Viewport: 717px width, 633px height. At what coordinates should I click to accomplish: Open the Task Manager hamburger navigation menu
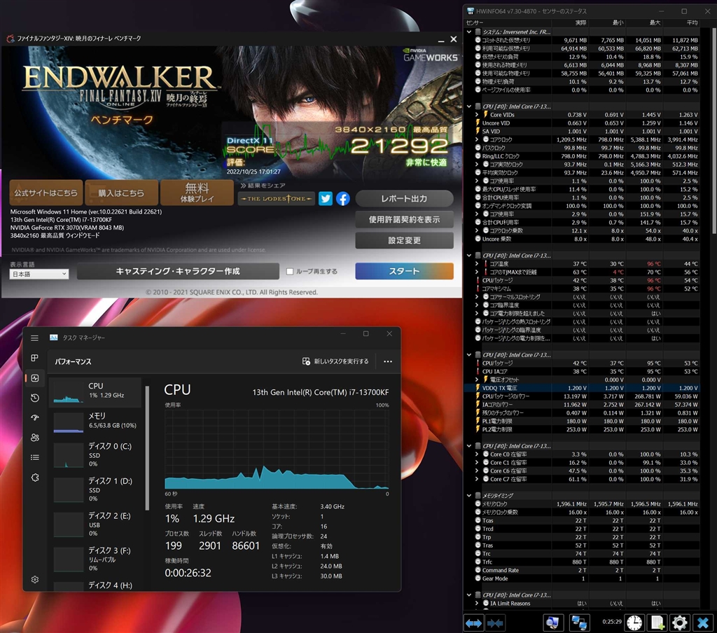pos(35,338)
